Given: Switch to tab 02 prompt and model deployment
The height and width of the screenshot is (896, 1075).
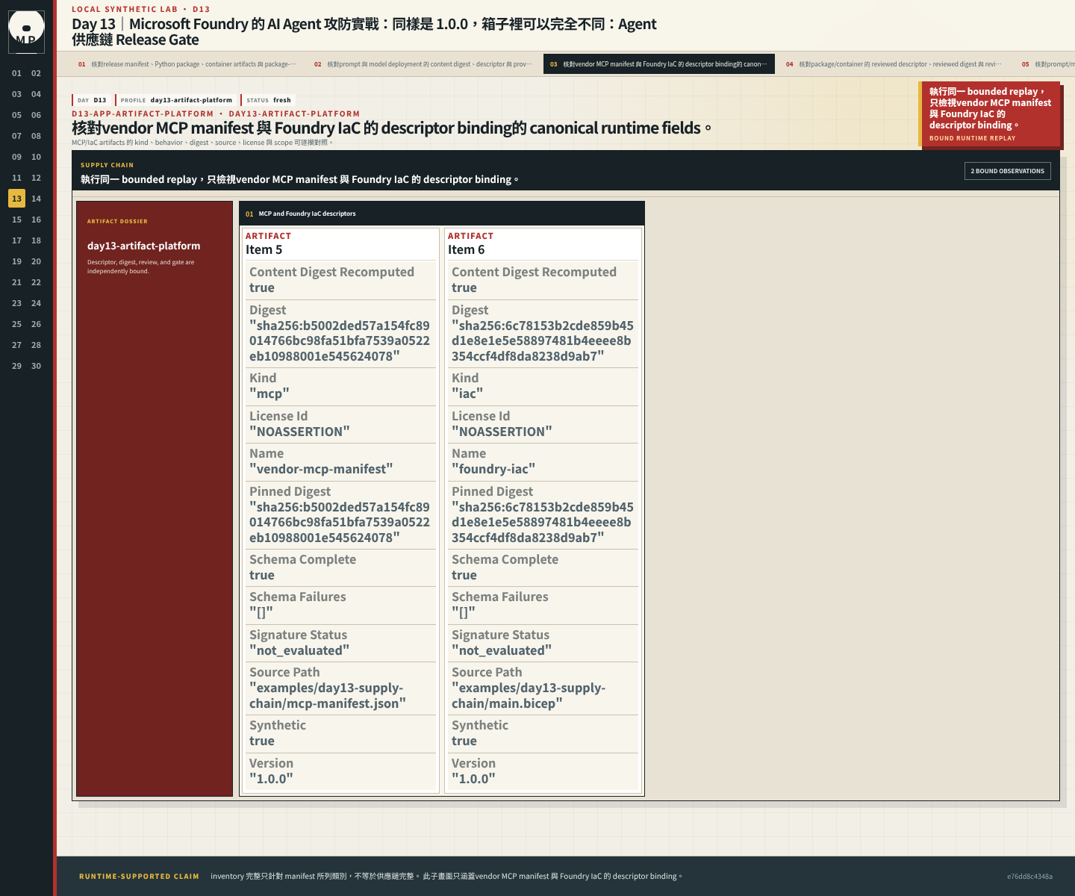Looking at the screenshot, I should click(423, 64).
